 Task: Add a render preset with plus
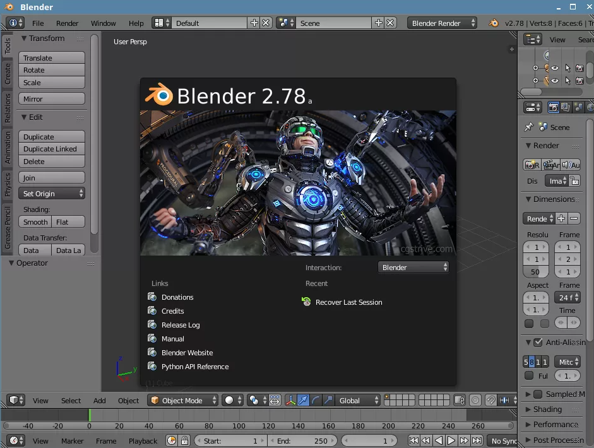tap(561, 218)
